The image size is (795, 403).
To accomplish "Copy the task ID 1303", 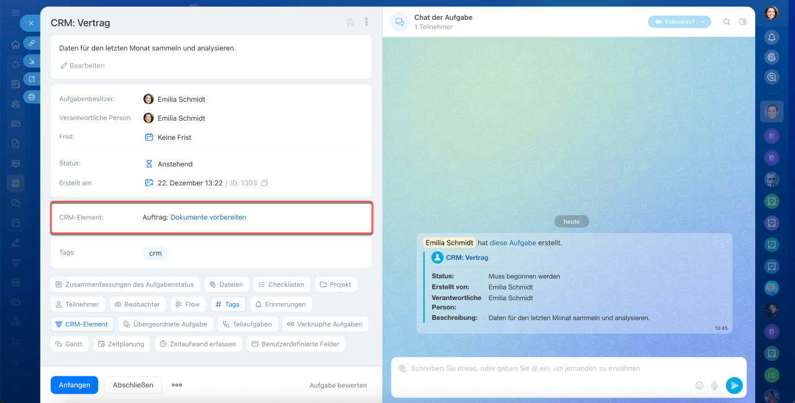I will [x=265, y=183].
